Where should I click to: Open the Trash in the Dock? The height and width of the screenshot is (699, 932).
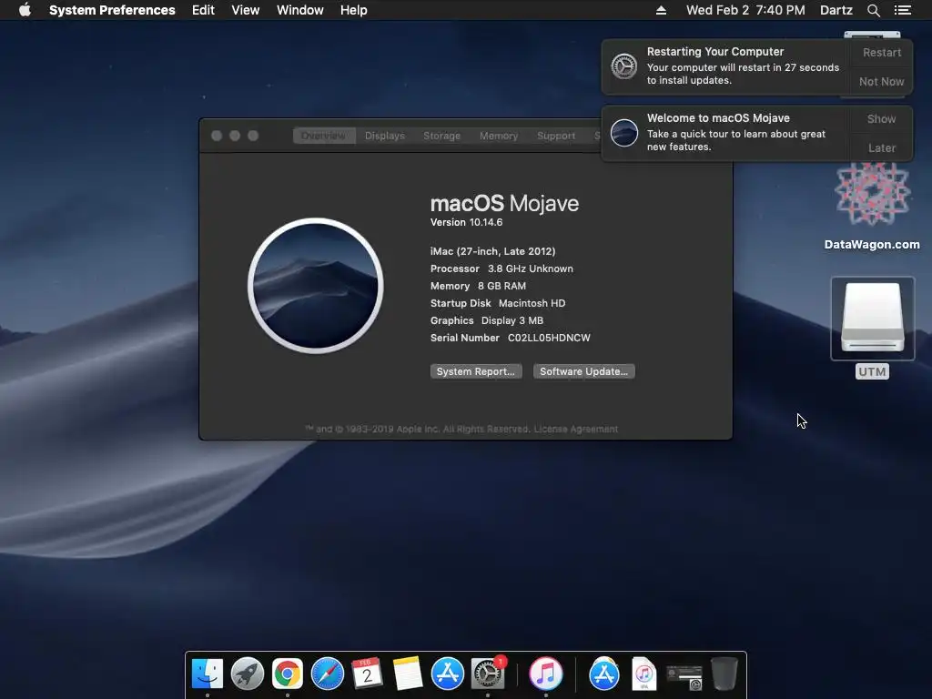[724, 674]
